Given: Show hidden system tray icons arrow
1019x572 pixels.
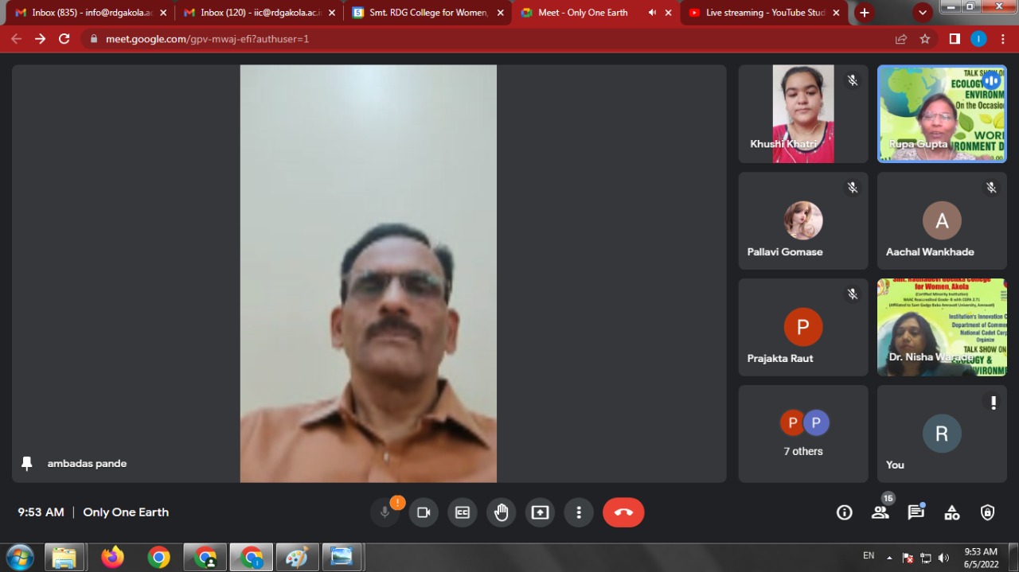Looking at the screenshot, I should [889, 557].
